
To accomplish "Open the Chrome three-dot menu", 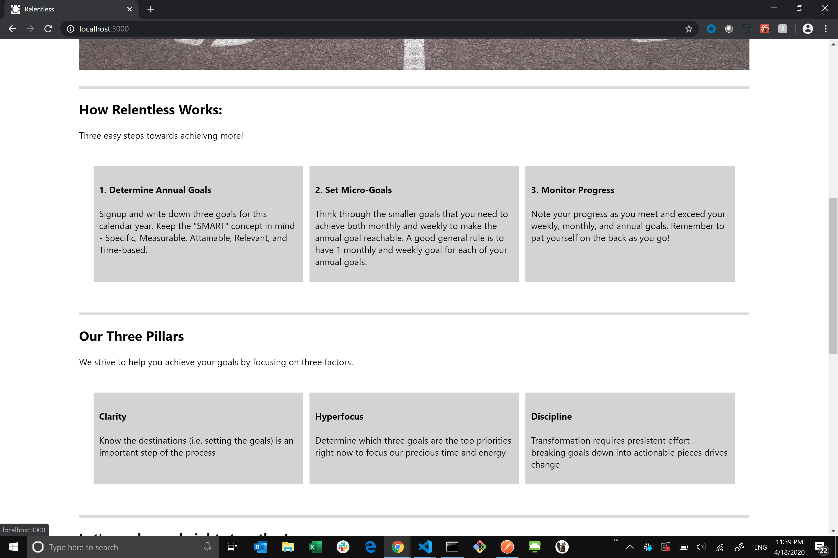I will (826, 29).
